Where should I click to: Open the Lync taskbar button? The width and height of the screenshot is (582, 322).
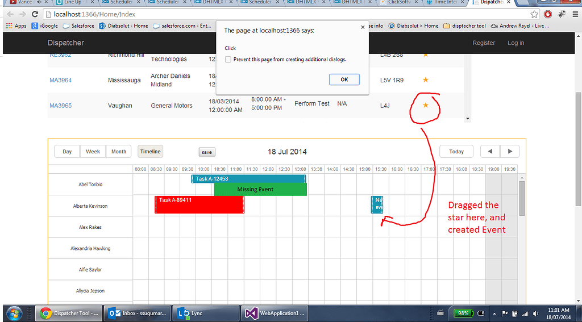pos(206,313)
